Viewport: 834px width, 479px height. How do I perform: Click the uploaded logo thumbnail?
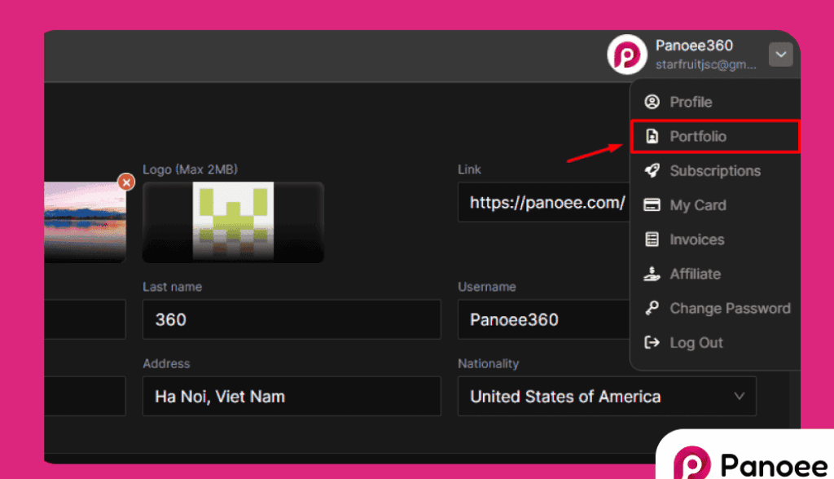coord(233,222)
